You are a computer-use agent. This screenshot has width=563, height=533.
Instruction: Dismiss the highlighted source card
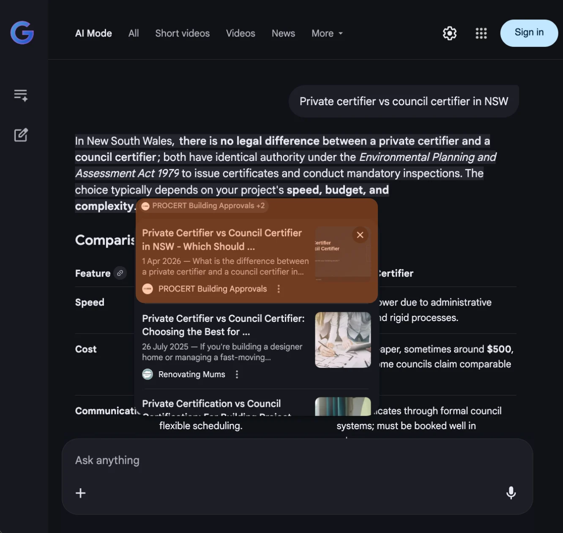360,235
